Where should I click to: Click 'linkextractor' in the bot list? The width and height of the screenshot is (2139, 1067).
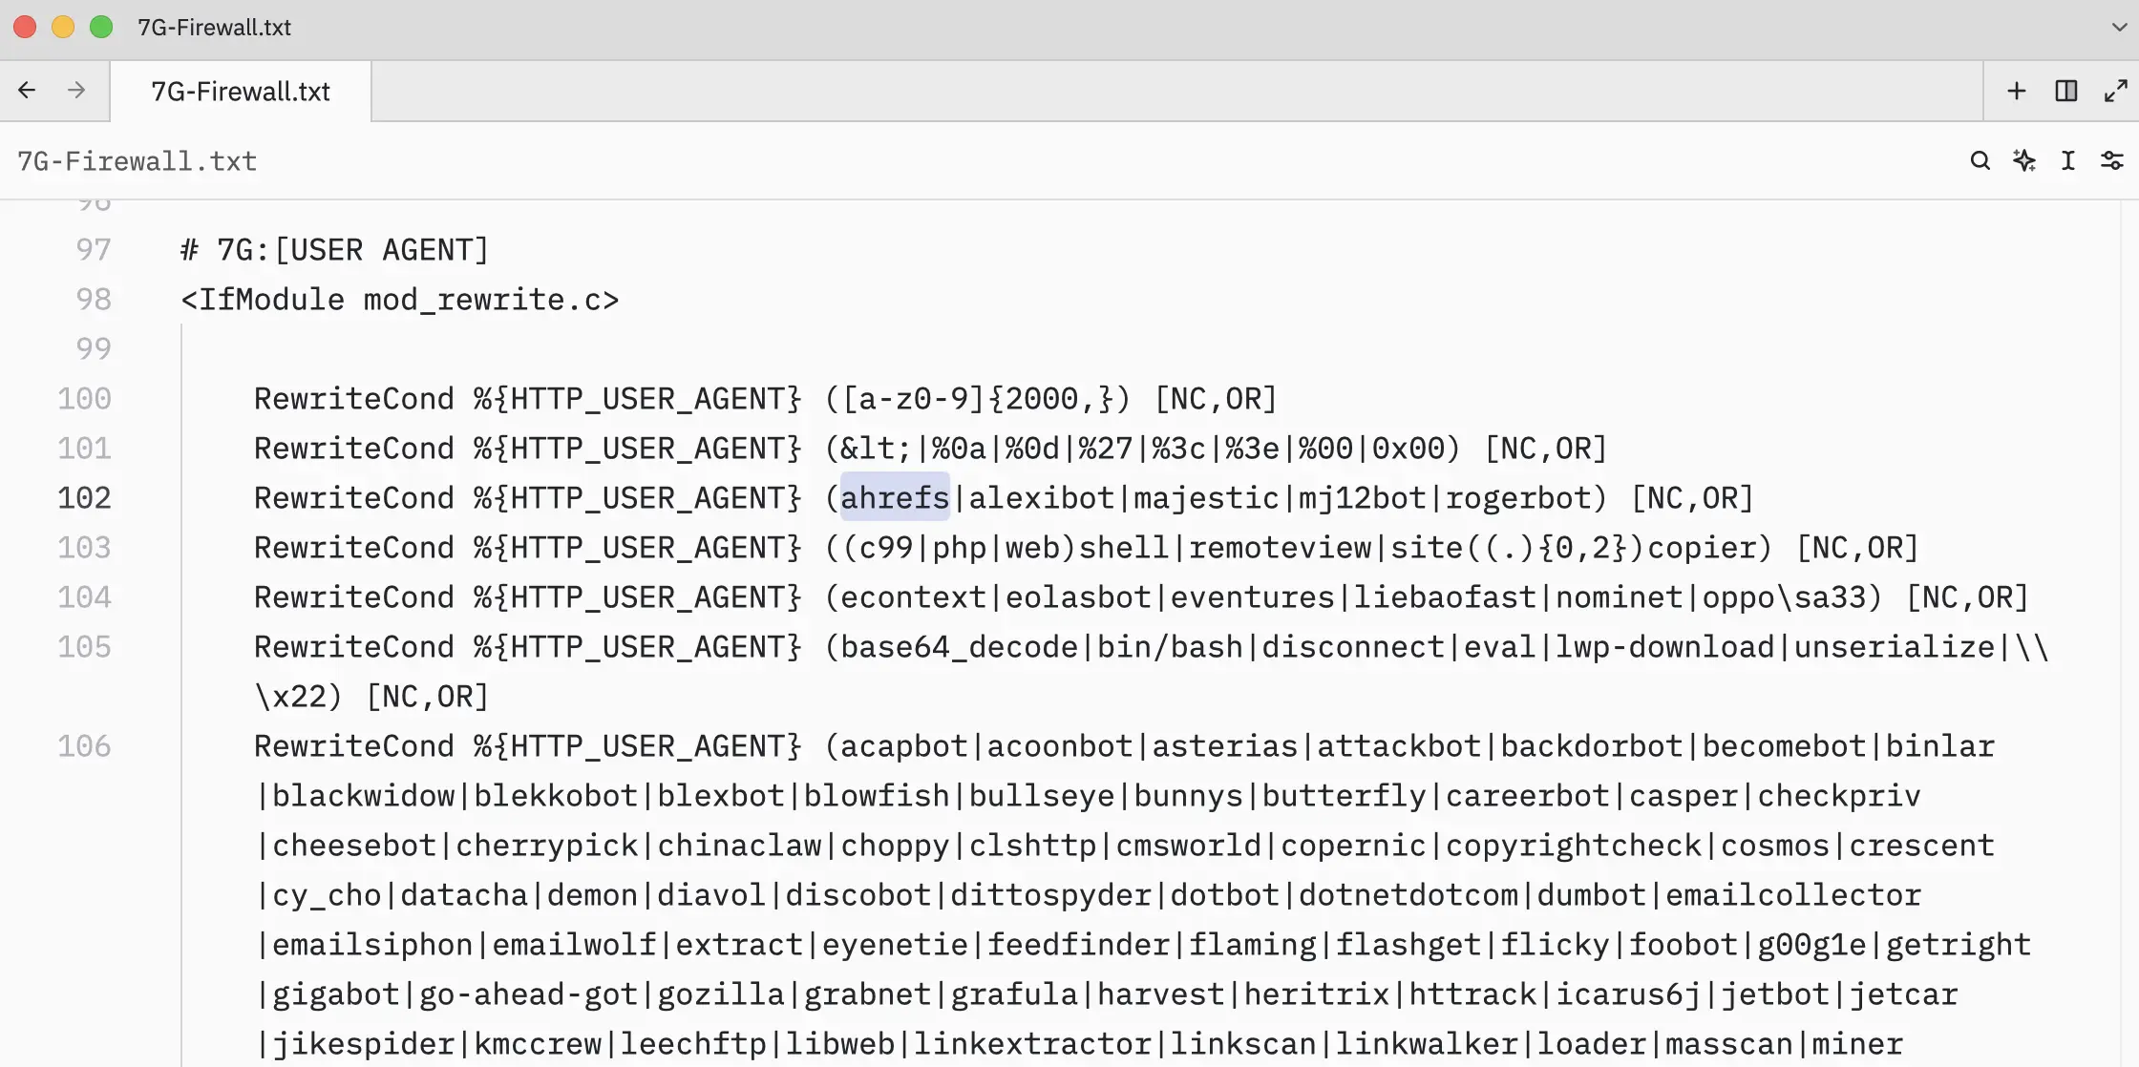tap(1032, 1044)
